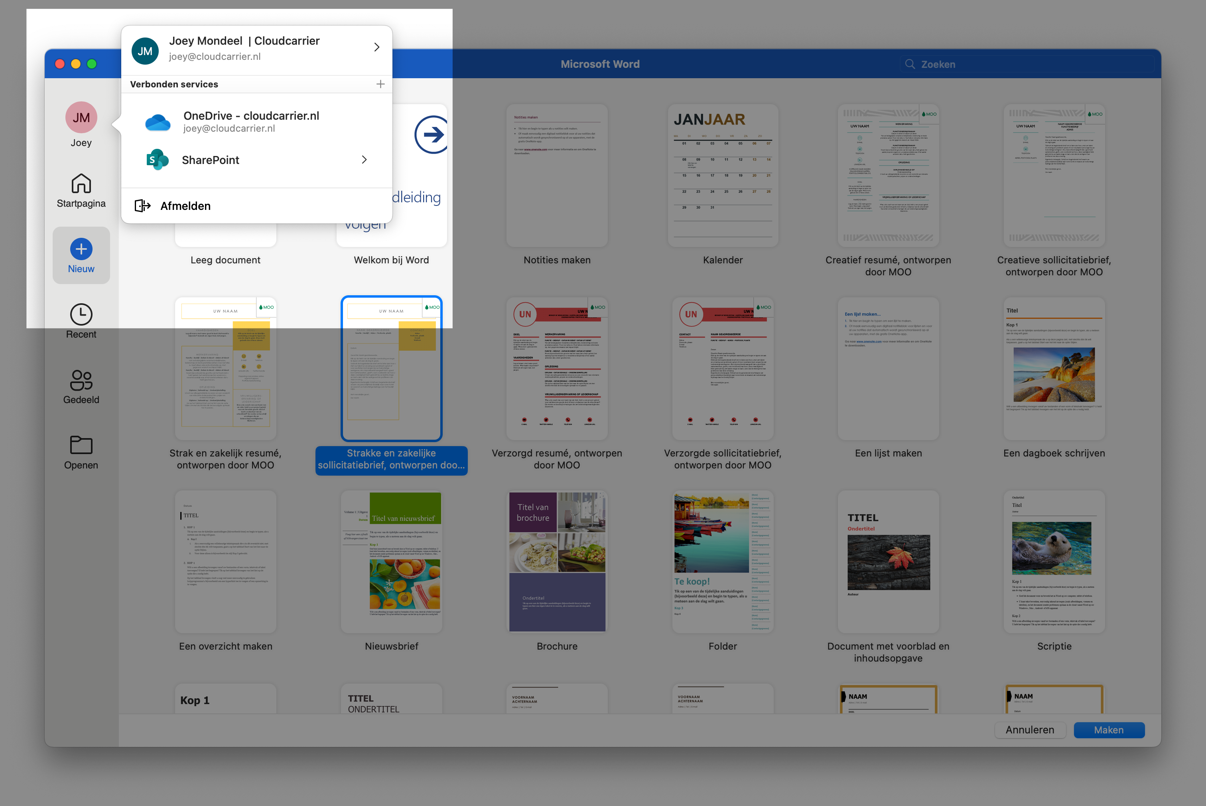Select Document met voorblad en inhoudsopgave template
The width and height of the screenshot is (1206, 806).
pyautogui.click(x=888, y=561)
